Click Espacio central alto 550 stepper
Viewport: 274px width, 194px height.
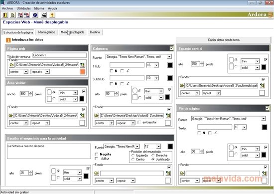tap(202, 64)
